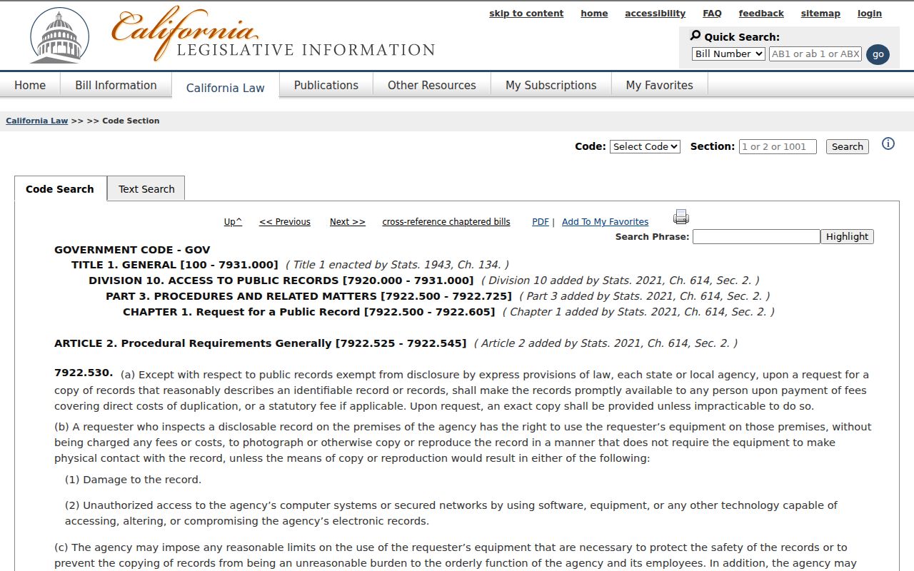This screenshot has width=914, height=571.
Task: Click the home link in top bar
Action: click(594, 14)
